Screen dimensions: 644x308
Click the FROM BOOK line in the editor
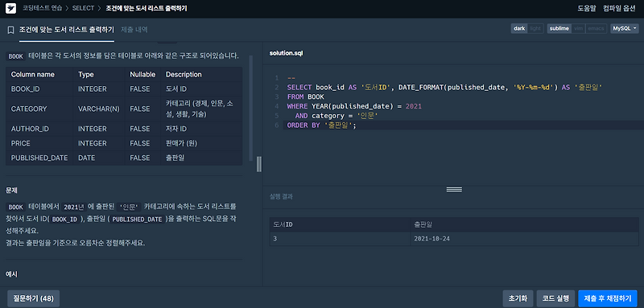click(306, 97)
